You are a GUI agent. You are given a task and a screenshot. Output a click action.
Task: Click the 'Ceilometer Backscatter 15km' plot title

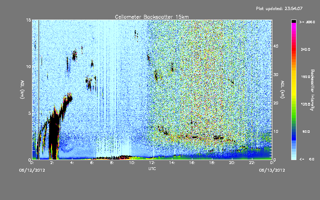point(152,17)
